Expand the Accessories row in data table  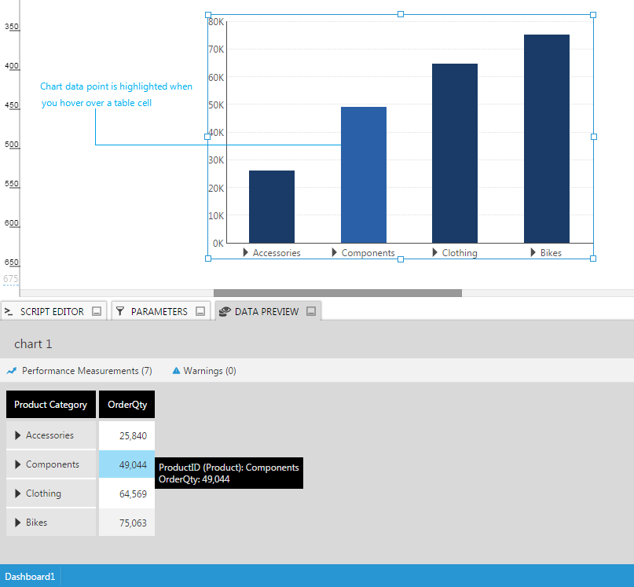tap(18, 435)
